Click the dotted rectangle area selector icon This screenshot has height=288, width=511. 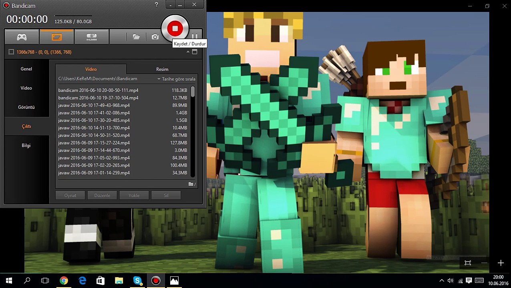point(11,52)
